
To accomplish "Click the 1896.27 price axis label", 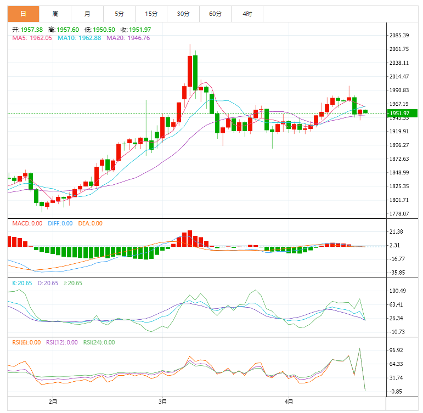I will pyautogui.click(x=399, y=145).
